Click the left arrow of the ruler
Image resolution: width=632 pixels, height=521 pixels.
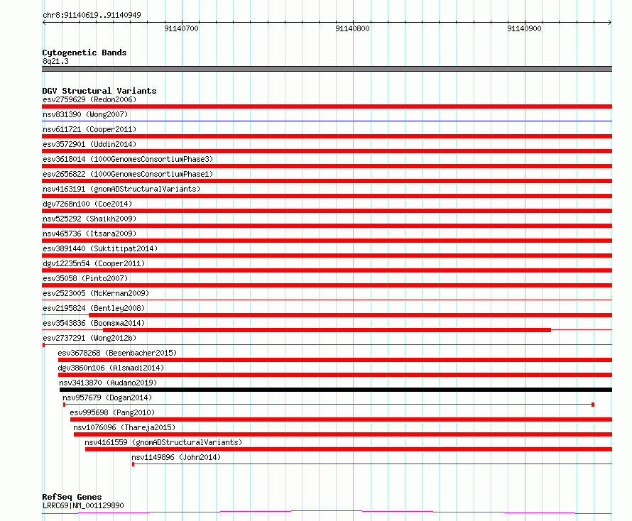pyautogui.click(x=44, y=23)
